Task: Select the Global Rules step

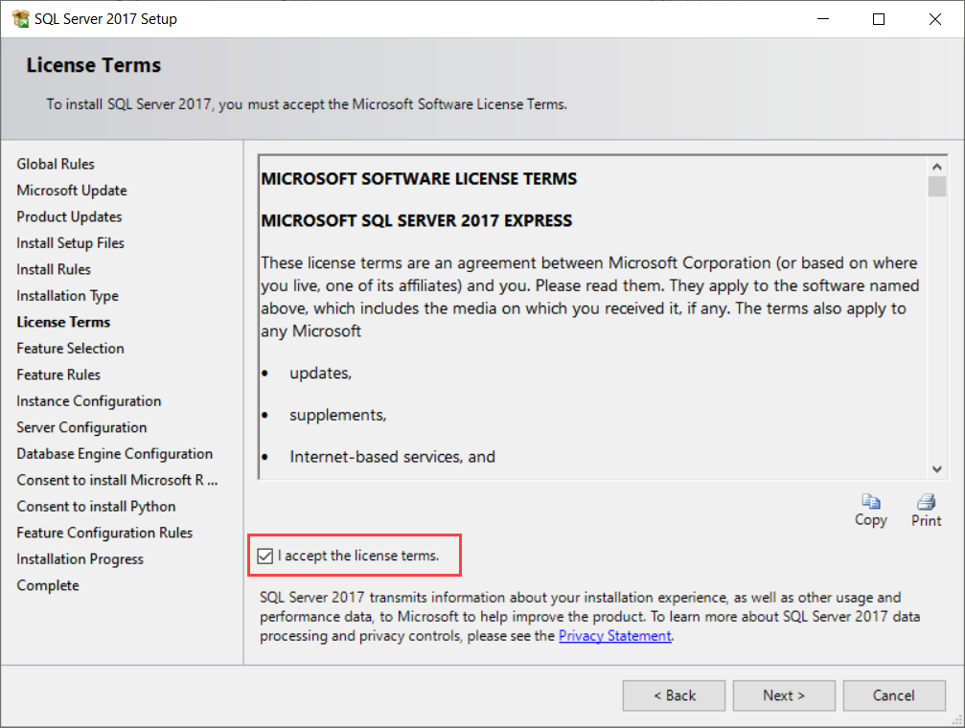Action: pos(56,164)
